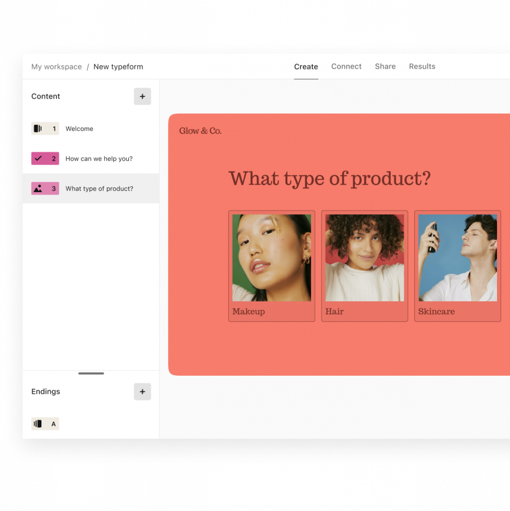
Task: Click the plus icon beside Content
Action: click(142, 96)
